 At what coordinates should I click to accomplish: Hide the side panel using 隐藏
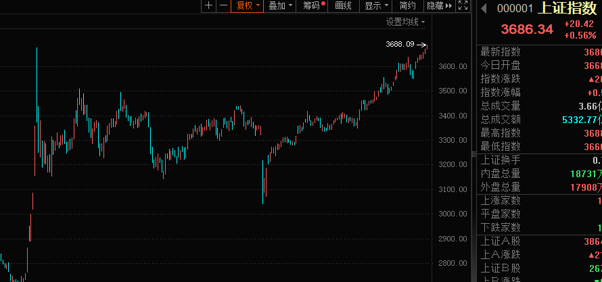439,5
